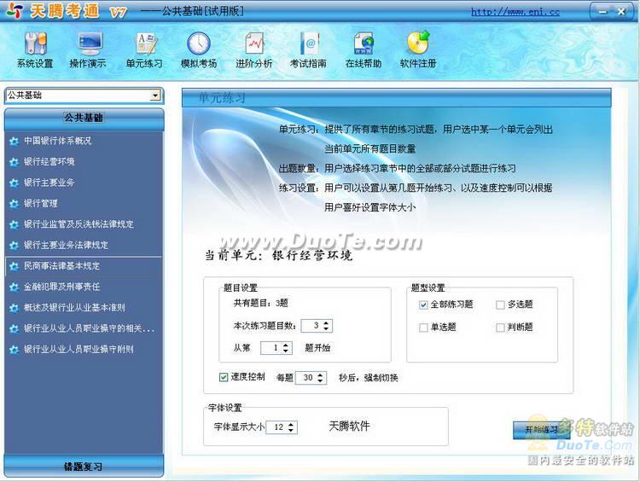
Task: Click the 本次练习题目数 number field
Action: click(x=311, y=326)
